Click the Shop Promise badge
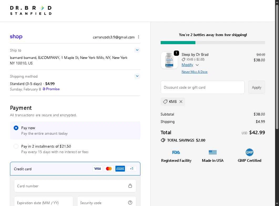This screenshot has height=206, width=279. [51, 89]
